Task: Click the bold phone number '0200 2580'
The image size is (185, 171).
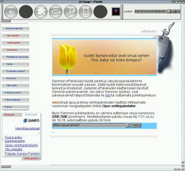Action: [60, 117]
